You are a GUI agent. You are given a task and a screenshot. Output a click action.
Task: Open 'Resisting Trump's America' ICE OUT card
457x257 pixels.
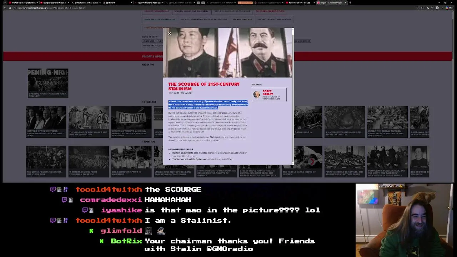tap(131, 122)
